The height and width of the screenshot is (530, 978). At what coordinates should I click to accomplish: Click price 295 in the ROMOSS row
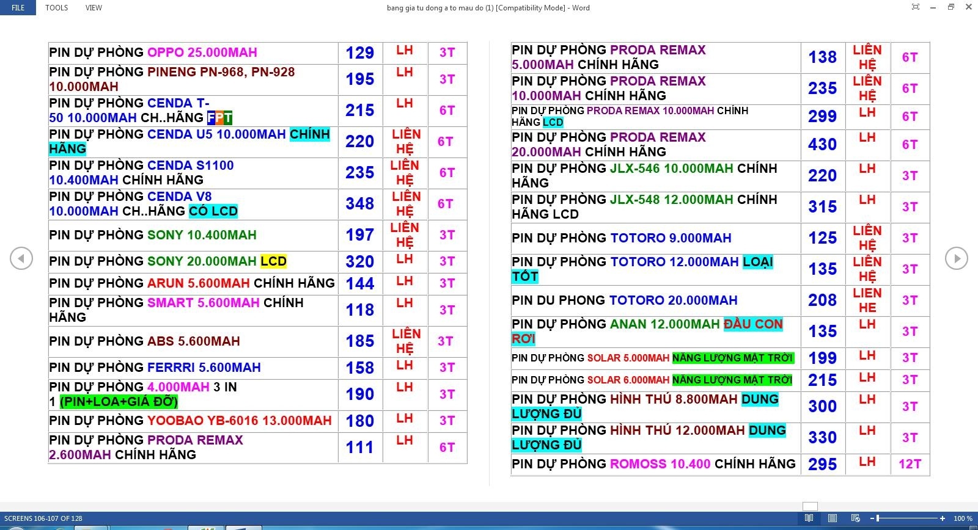click(823, 464)
